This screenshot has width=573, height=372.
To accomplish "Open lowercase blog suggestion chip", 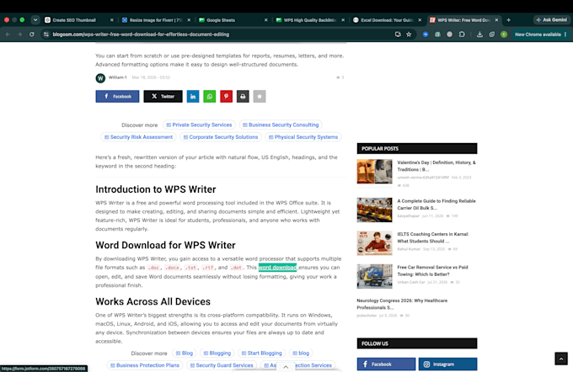I will [x=301, y=353].
